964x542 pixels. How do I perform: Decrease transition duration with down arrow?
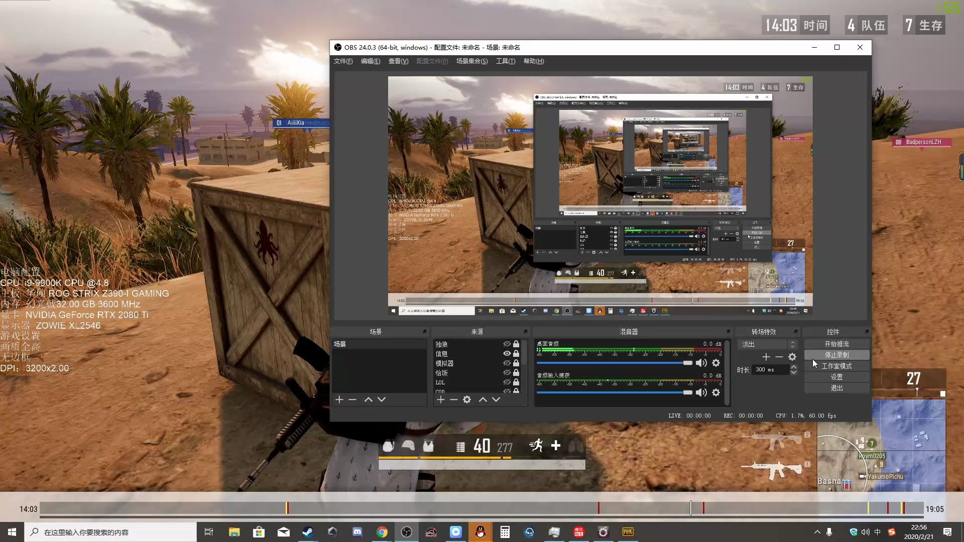(794, 372)
